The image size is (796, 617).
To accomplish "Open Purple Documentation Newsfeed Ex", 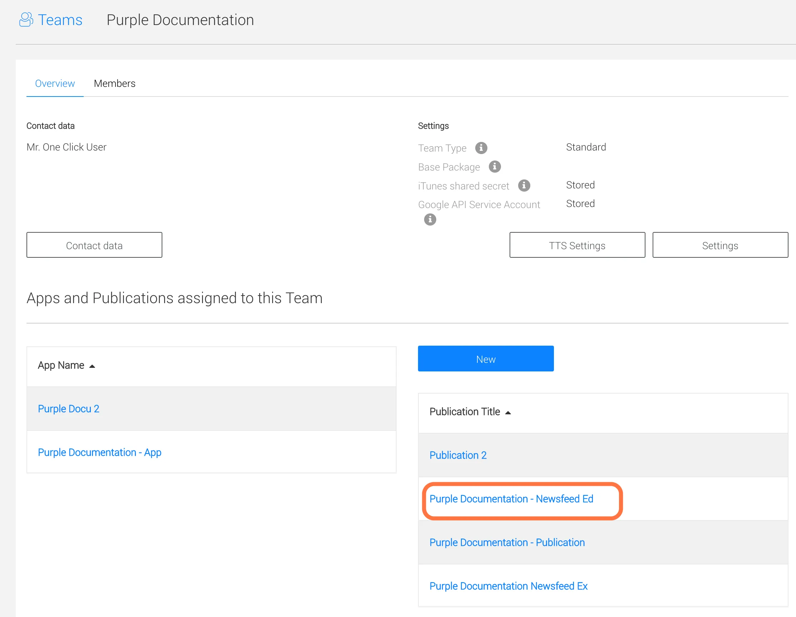I will 508,586.
